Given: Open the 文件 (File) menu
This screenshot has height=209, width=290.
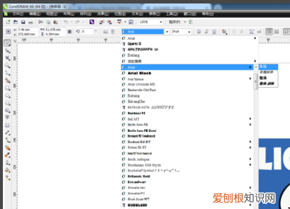Looking at the screenshot, I should click(x=18, y=14).
